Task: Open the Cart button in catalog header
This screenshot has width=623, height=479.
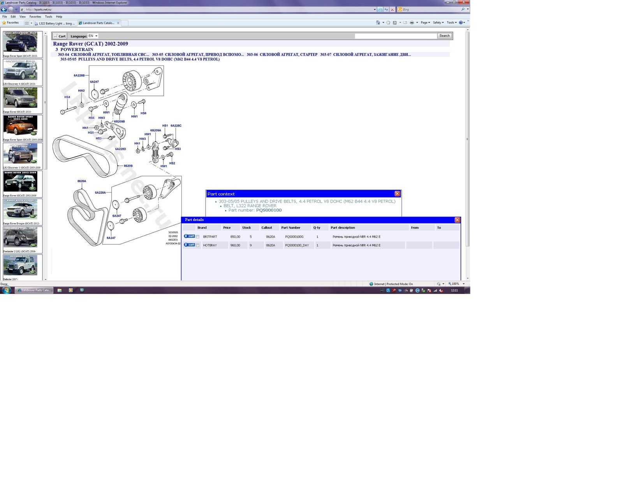Action: click(x=60, y=36)
